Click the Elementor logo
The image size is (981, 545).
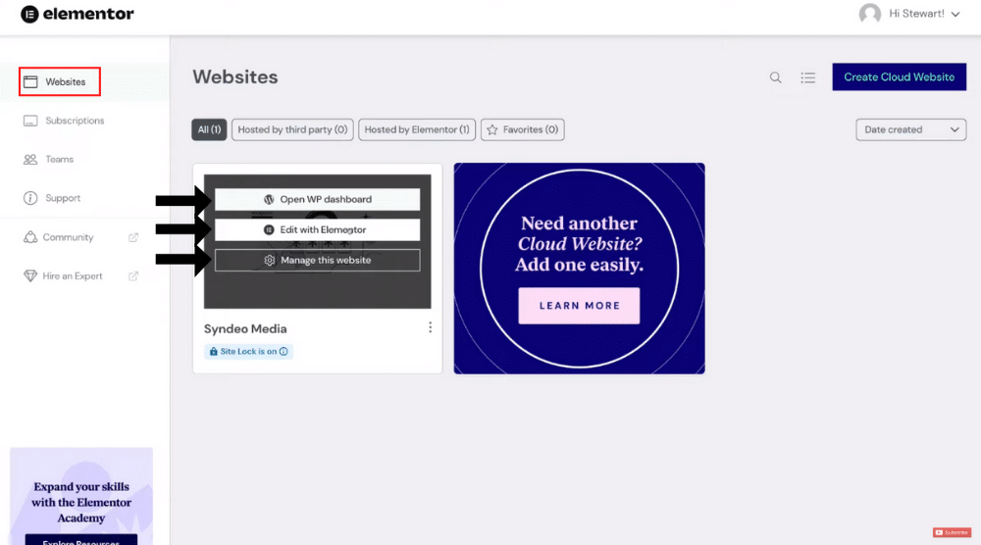tap(77, 14)
